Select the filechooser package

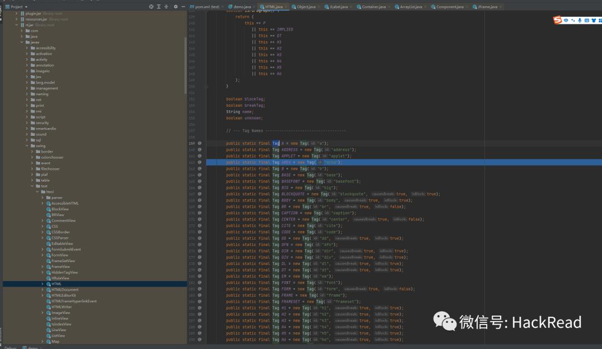50,169
